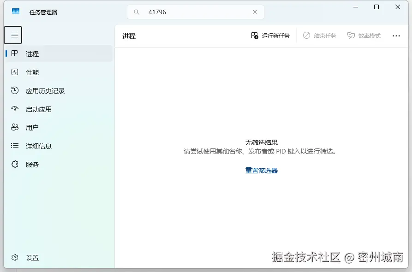Open the 用户 (Users) page

[x=59, y=128]
